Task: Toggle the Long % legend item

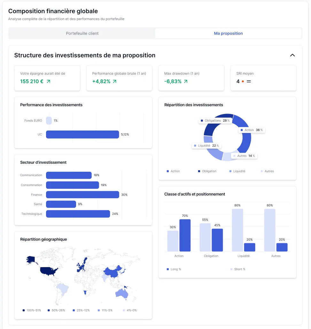Action: click(x=174, y=269)
